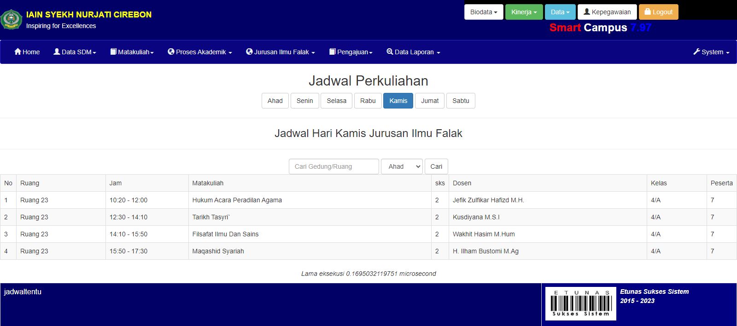Expand the Pengajuan menu
The width and height of the screenshot is (737, 326).
click(x=351, y=52)
